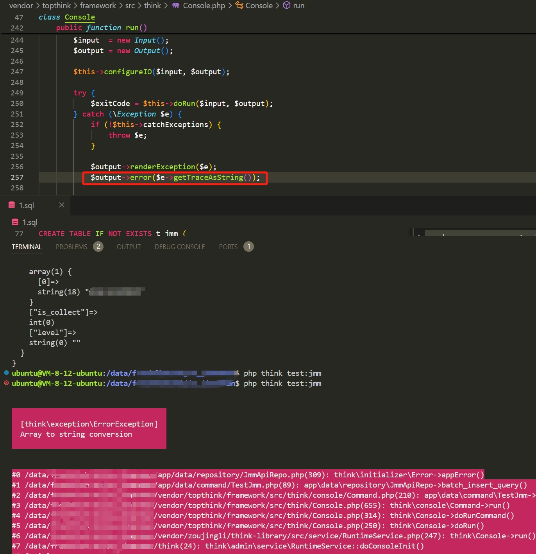Click line number 257 in gutter

(17, 177)
